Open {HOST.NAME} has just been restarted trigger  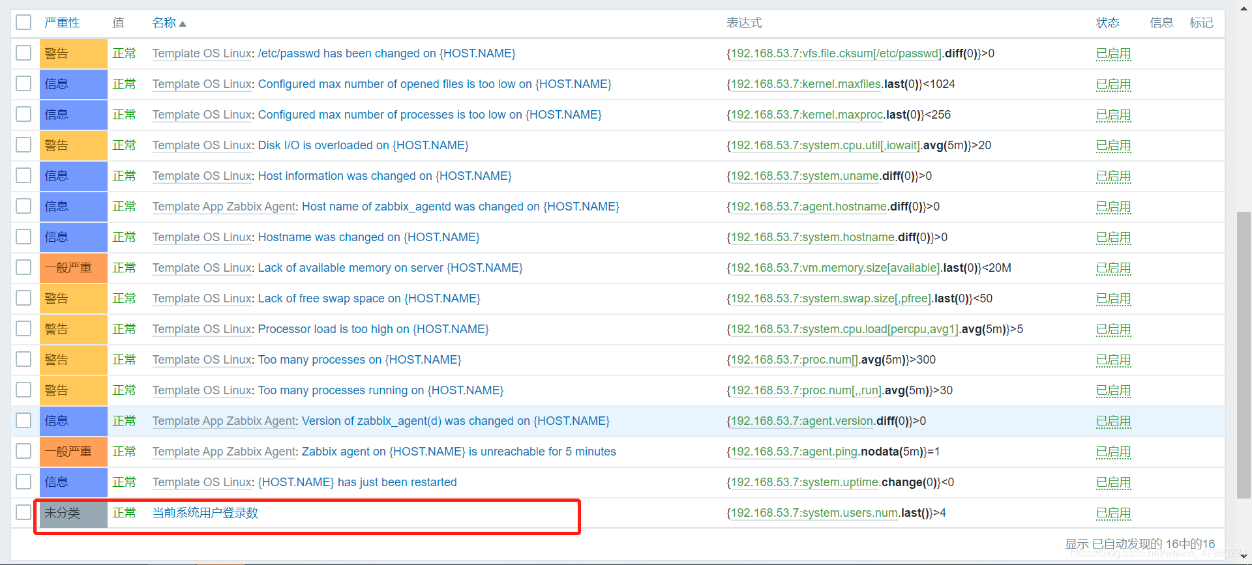(357, 482)
